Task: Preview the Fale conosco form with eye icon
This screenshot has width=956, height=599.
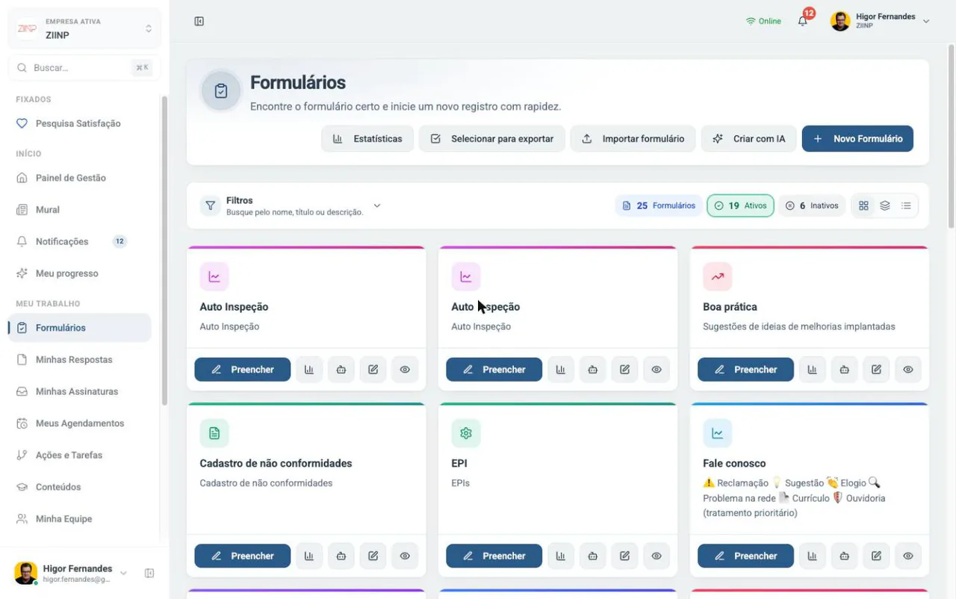Action: click(x=908, y=556)
